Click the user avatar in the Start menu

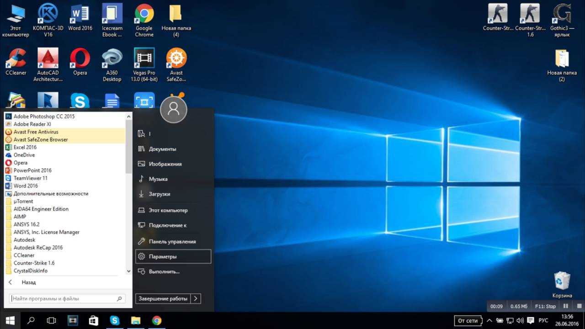(174, 109)
